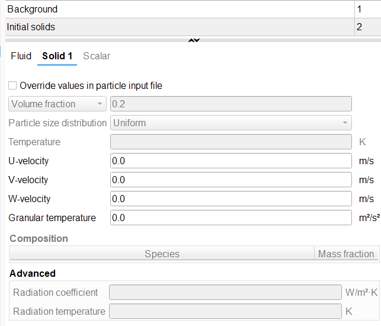Click the W-velocity input field

(231, 199)
